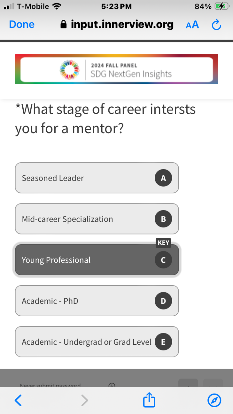Screen dimensions: 233x414
Task: Tap the browser forward arrow
Action: coord(84,400)
